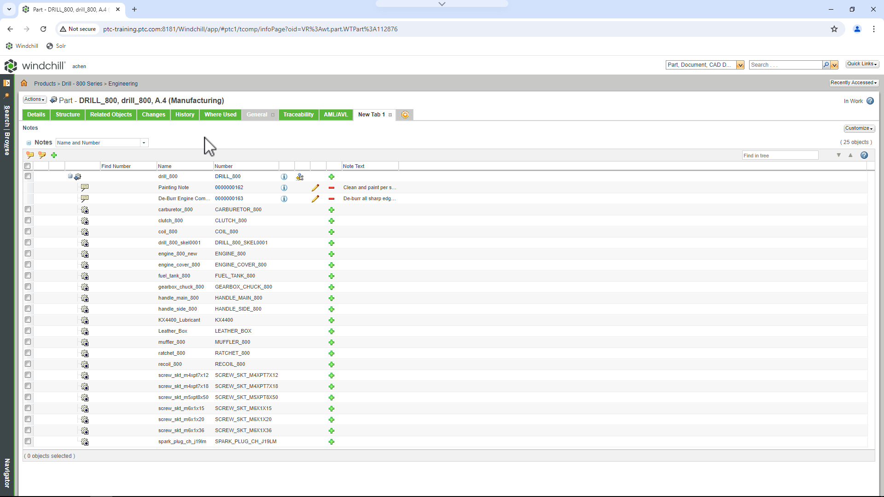
Task: Click the page help icon beside In Work
Action: click(x=870, y=101)
